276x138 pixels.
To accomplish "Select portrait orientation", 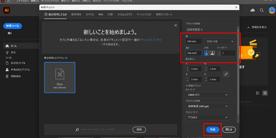I will pyautogui.click(x=206, y=53).
